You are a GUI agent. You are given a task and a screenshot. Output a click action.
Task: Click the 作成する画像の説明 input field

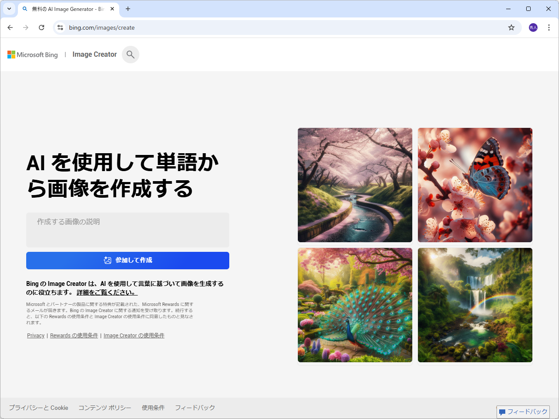coord(128,230)
